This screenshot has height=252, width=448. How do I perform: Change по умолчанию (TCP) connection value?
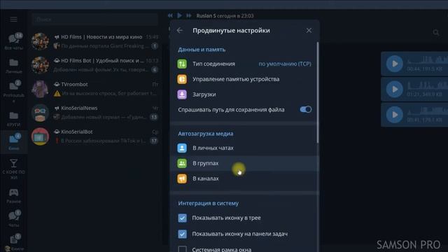285,64
